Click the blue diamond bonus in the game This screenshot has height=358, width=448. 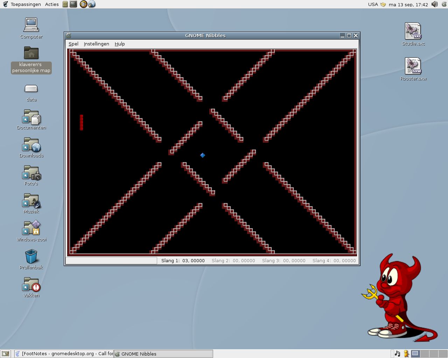click(x=203, y=155)
